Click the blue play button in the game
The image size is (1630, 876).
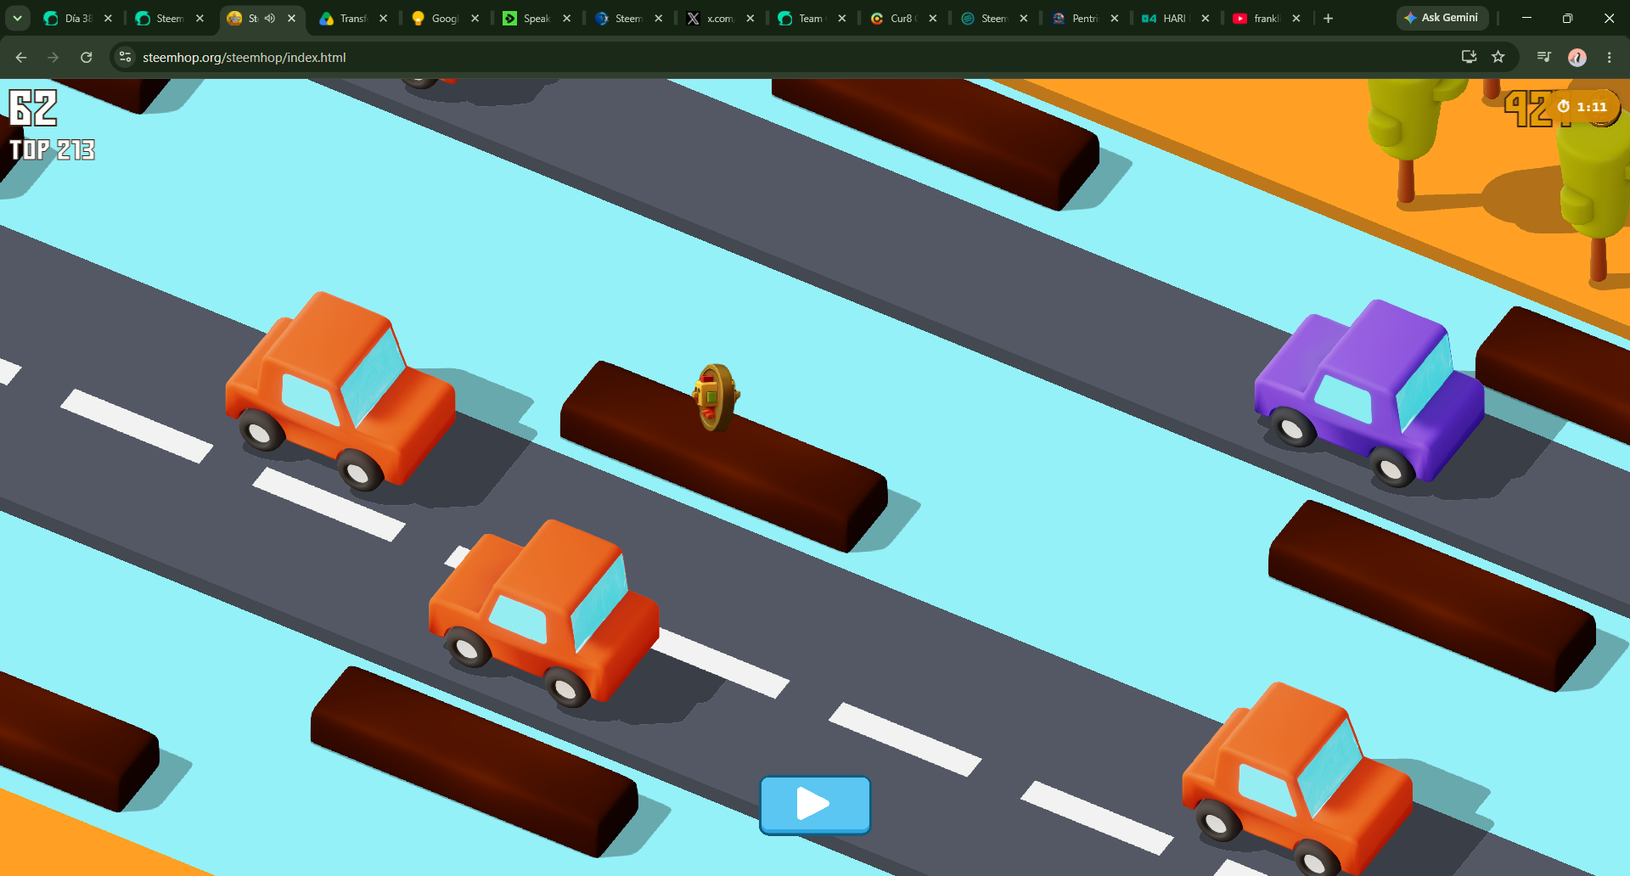tap(815, 805)
